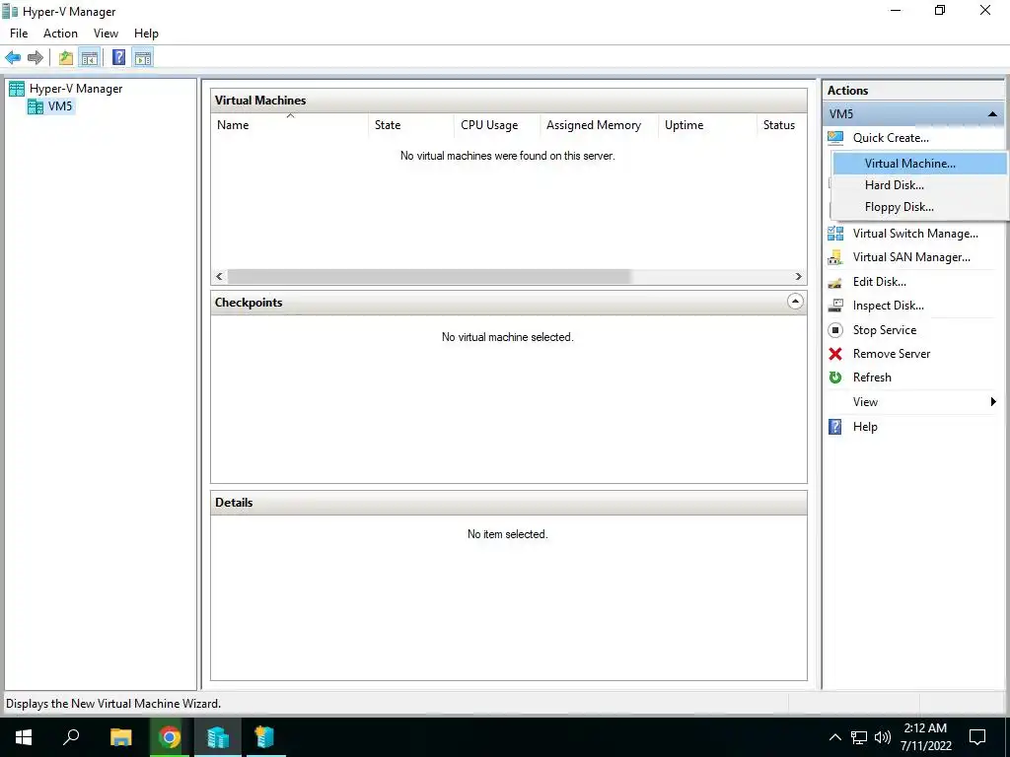Toggle the Show/Hide Action Pane icon

[143, 58]
